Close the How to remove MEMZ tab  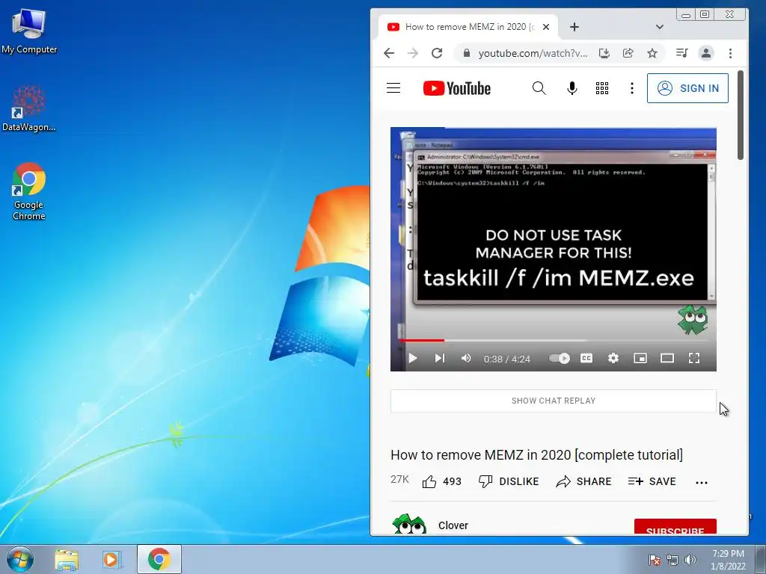pyautogui.click(x=546, y=28)
